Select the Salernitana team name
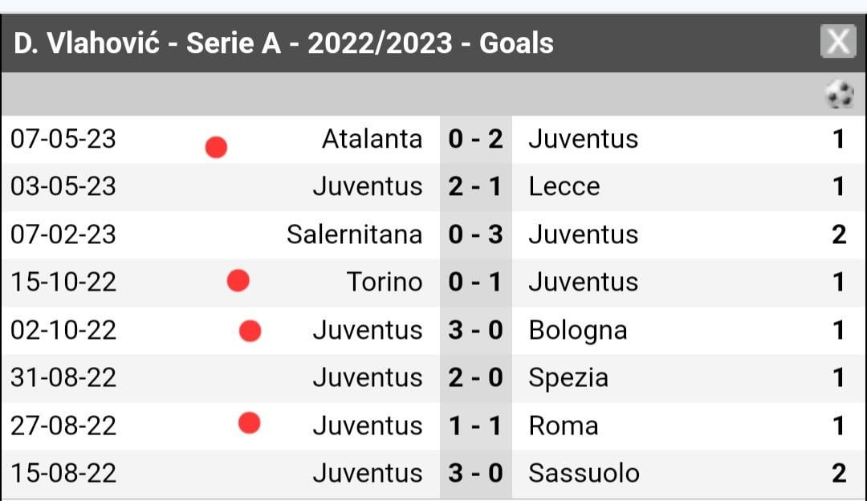Image resolution: width=867 pixels, height=501 pixels. [355, 234]
